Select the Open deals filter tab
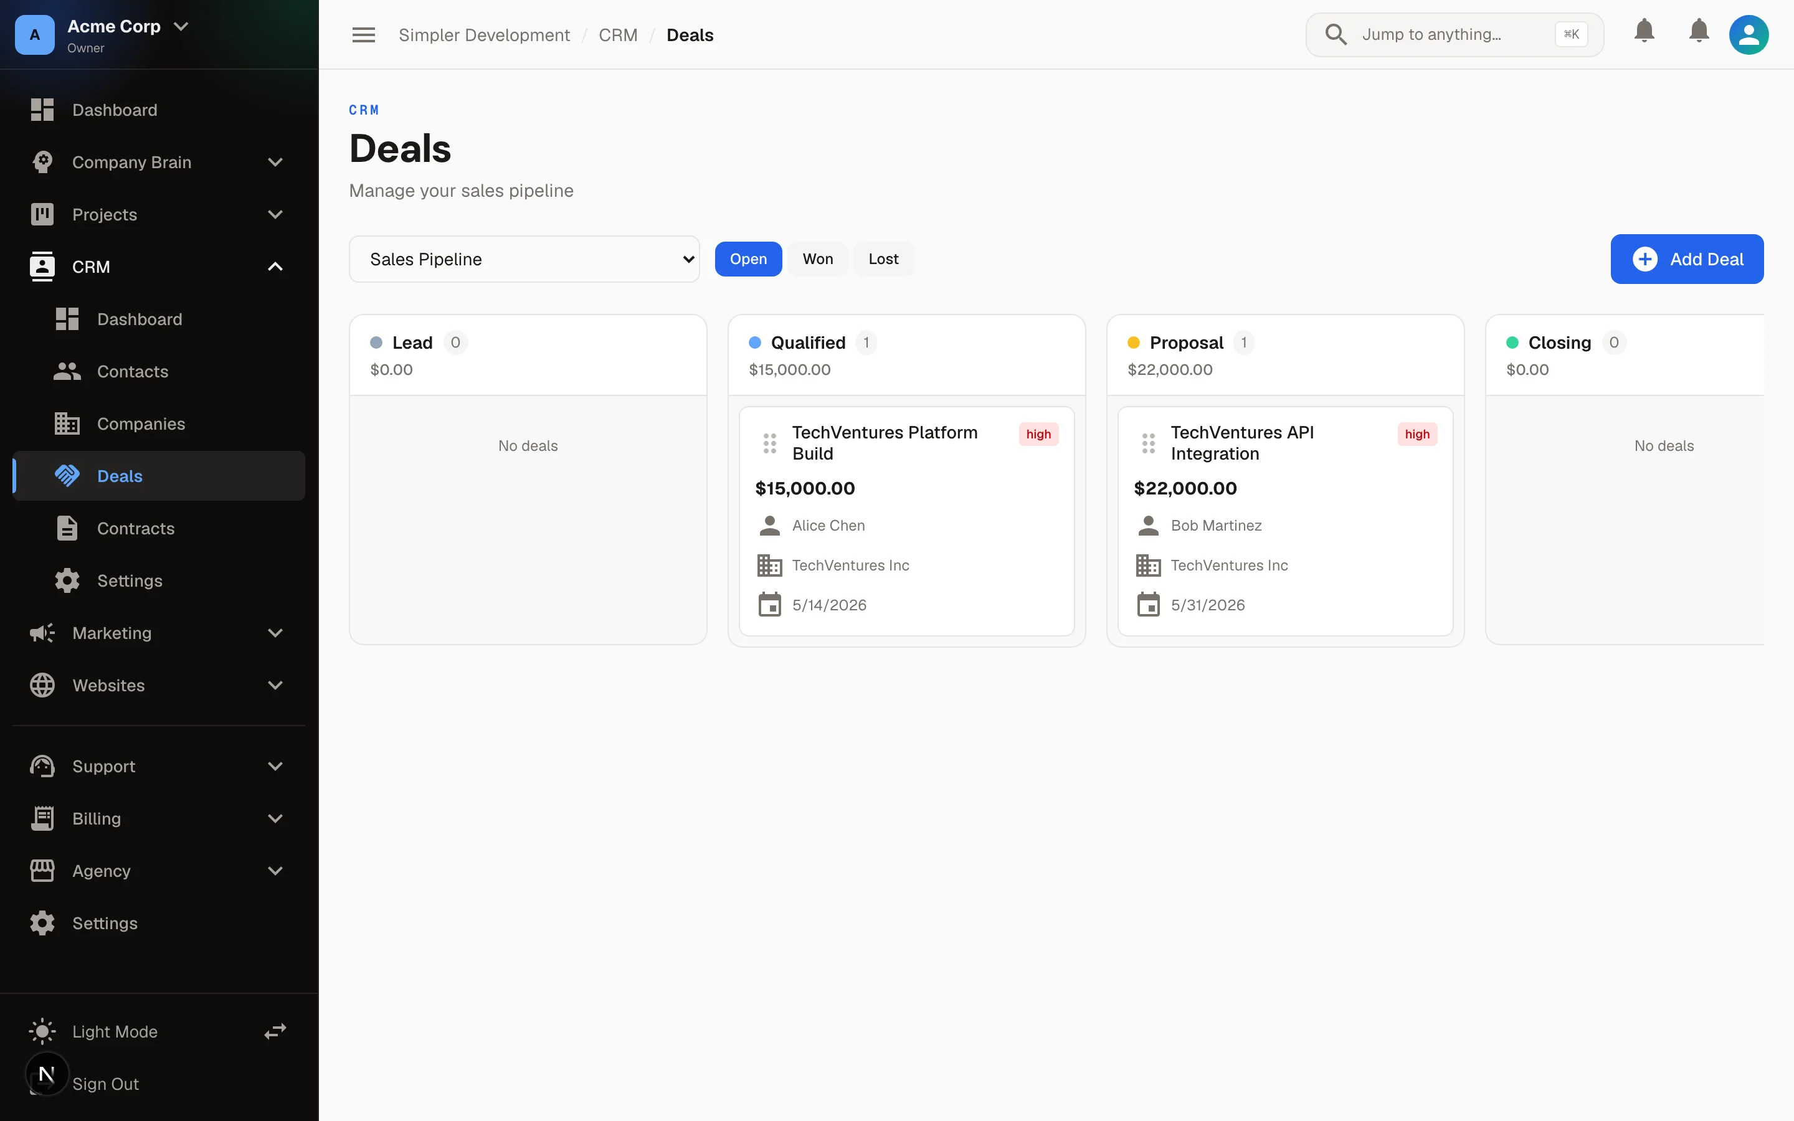Screen dimensions: 1794x1121 (x=748, y=258)
